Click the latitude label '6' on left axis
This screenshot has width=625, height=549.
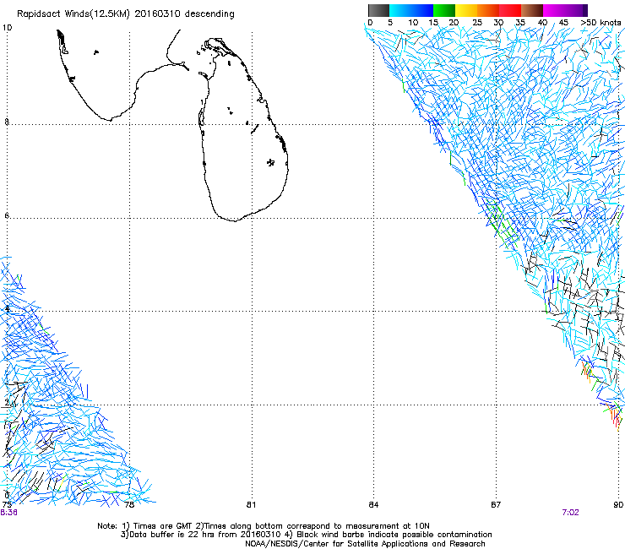coord(7,215)
